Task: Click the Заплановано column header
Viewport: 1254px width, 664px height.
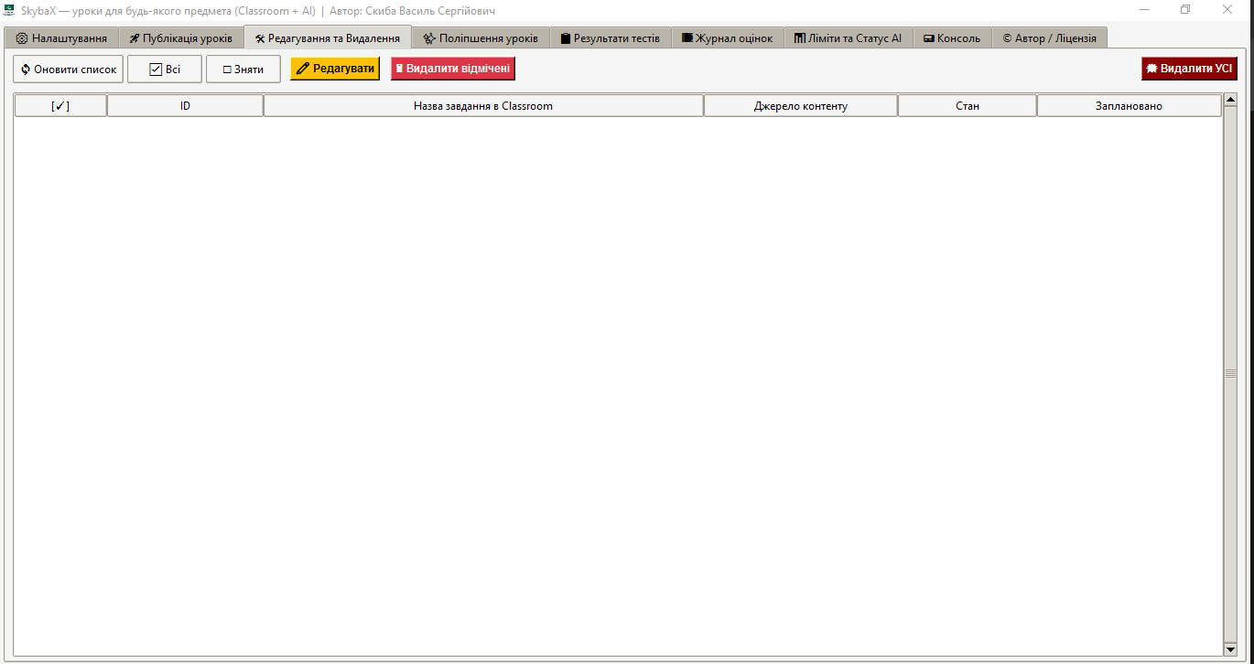Action: point(1129,106)
